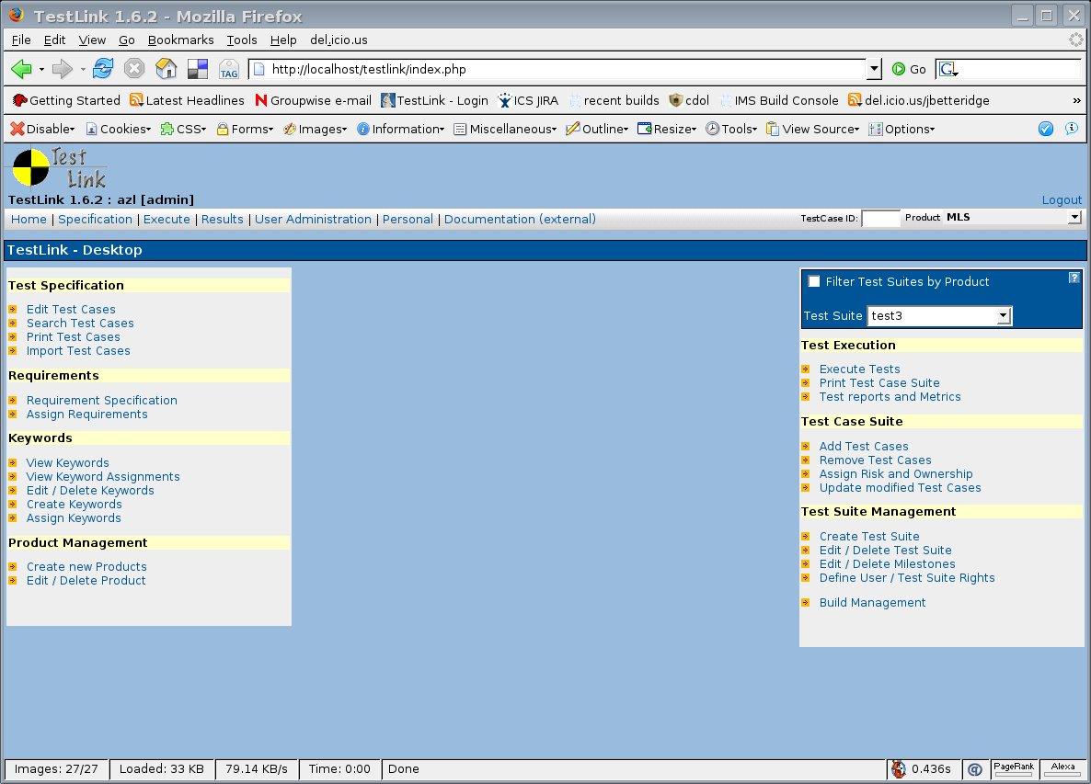1091x784 pixels.
Task: Open Execute Tests link
Action: [x=859, y=369]
